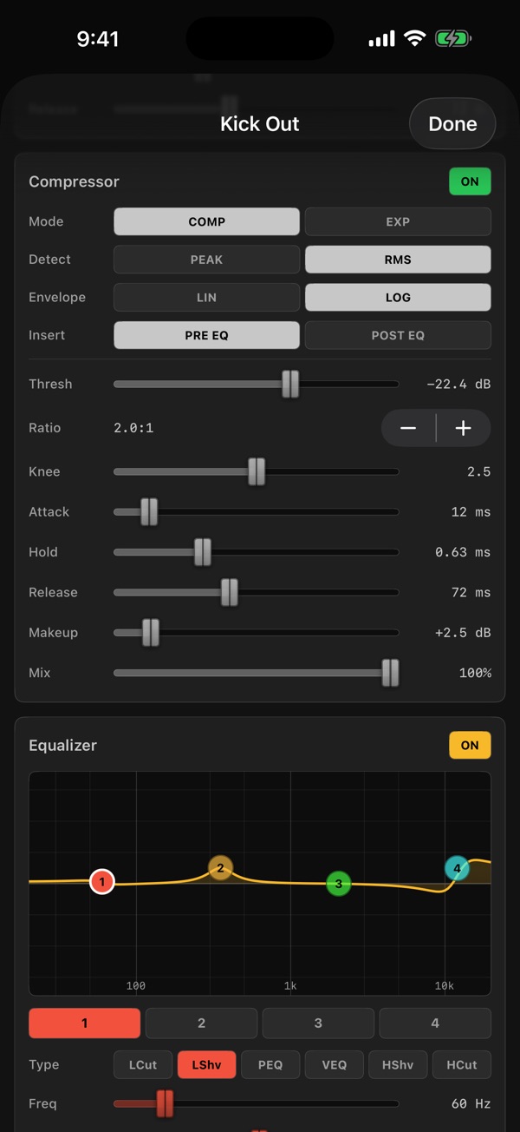Set filter type to HCut
Image resolution: width=520 pixels, height=1132 pixels.
(x=462, y=1064)
